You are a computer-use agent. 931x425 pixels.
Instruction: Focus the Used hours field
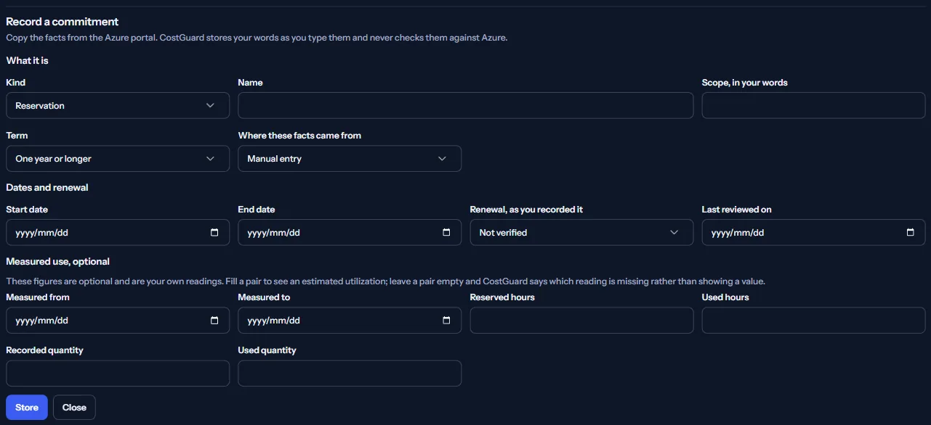[813, 321]
